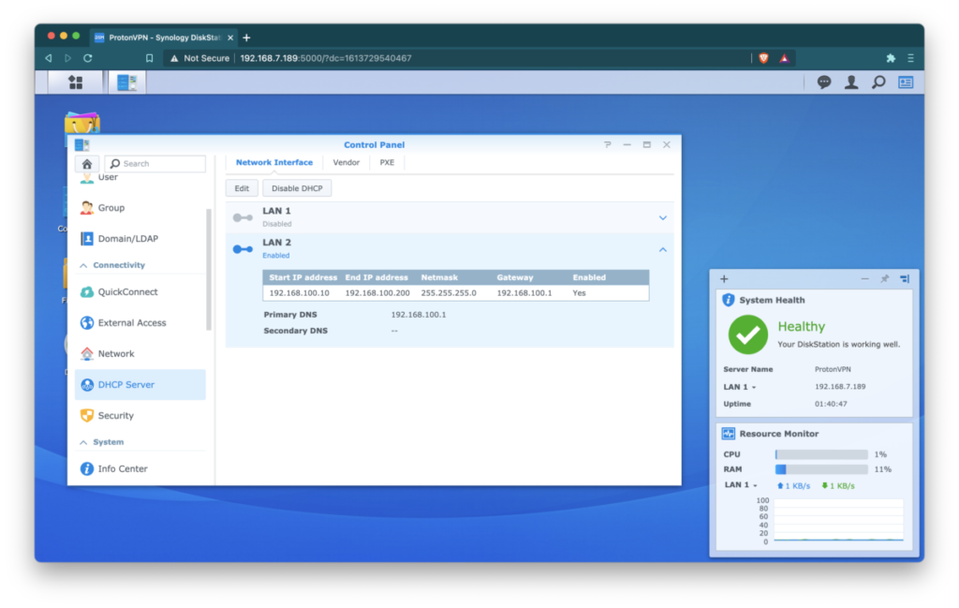This screenshot has height=608, width=959.
Task: Click the CPU usage bar
Action: coord(821,454)
